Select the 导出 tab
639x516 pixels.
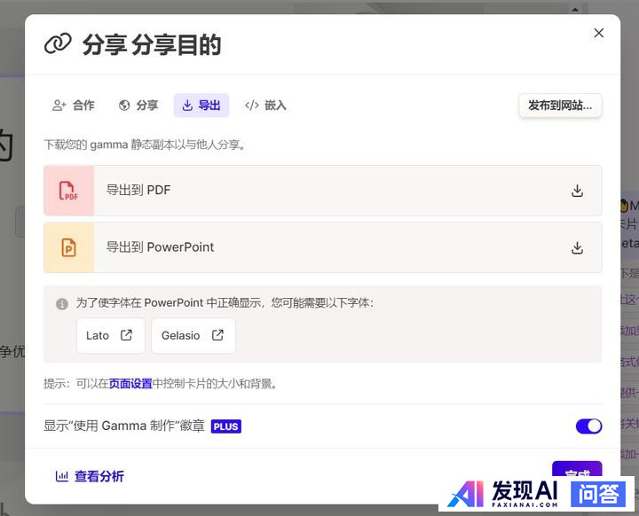[x=201, y=106]
